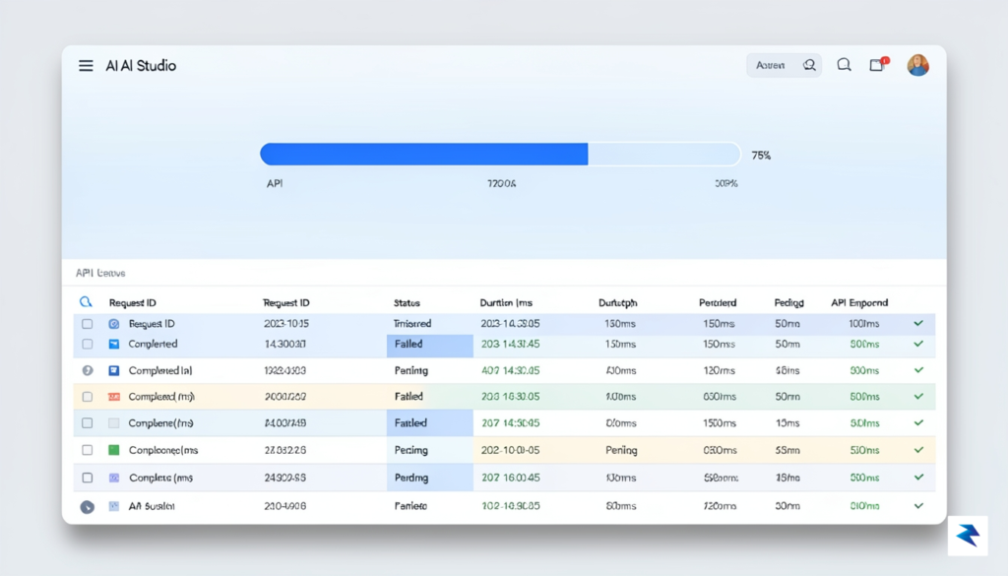Click the green checkmark on the 203 14:31:45 row
Screen dimensions: 1008x576
[x=918, y=344]
